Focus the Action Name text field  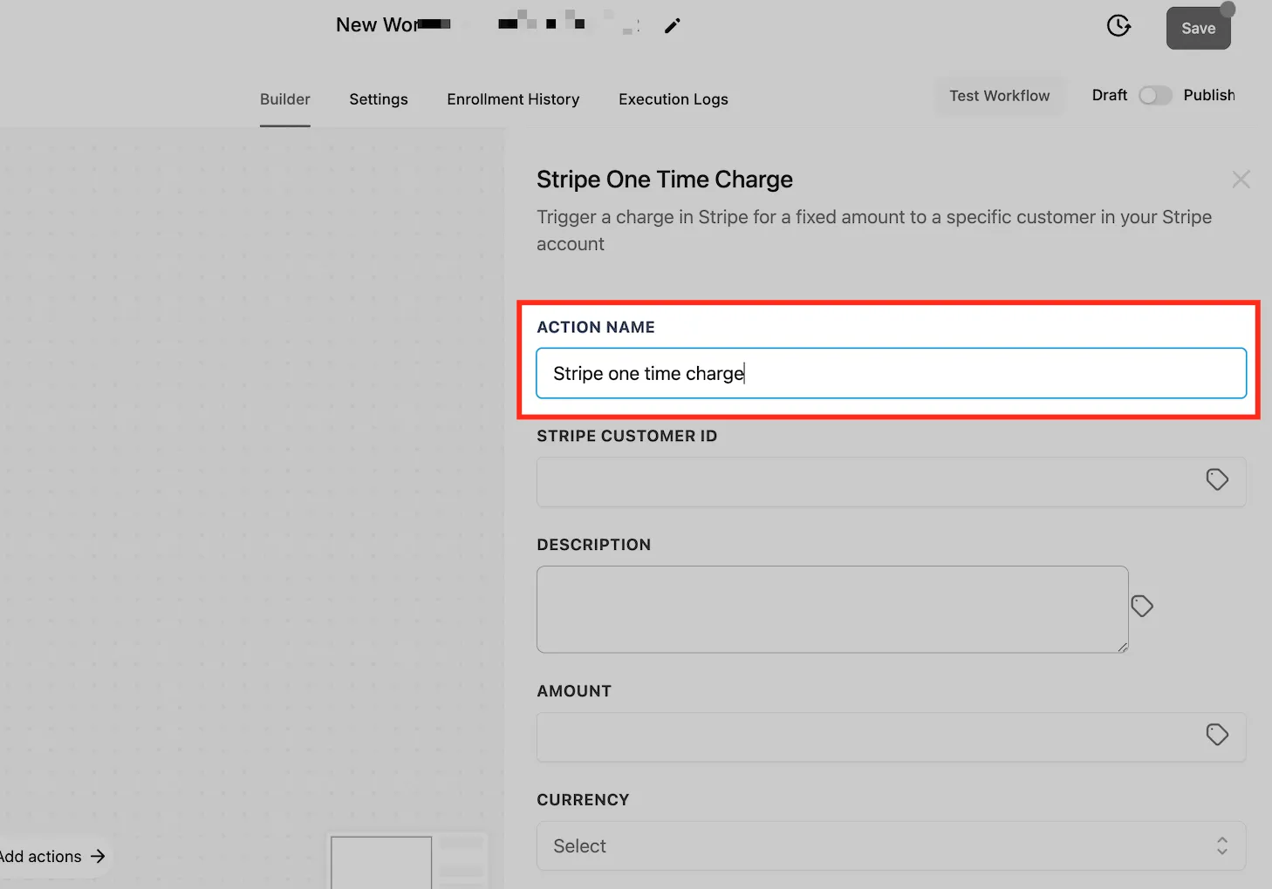tap(891, 373)
